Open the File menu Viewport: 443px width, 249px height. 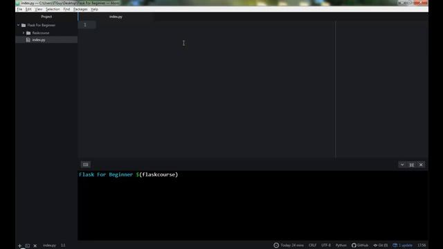point(19,9)
